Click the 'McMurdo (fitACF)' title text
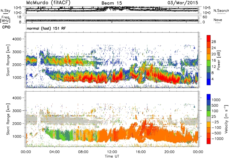The image size is (229, 158). pos(48,3)
